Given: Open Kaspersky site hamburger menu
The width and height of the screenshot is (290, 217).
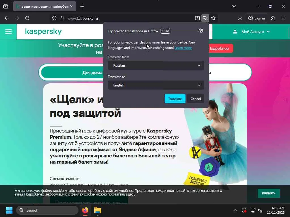Looking at the screenshot, I should coord(8,32).
